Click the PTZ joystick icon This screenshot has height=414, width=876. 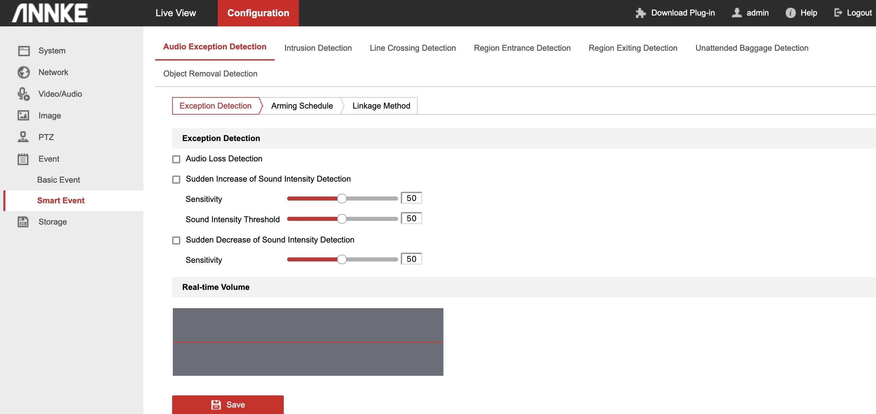[x=23, y=137]
